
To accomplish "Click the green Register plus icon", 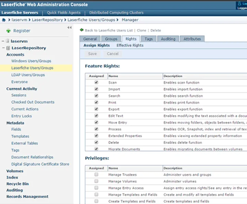I will coord(8,31).
